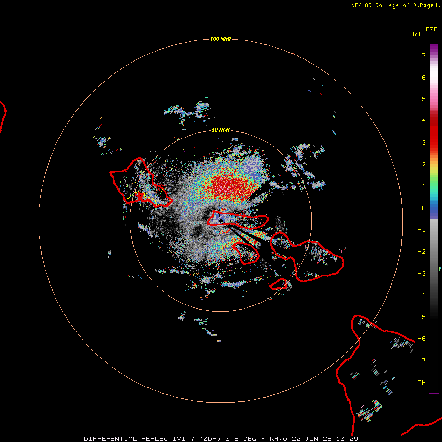442x442 pixels.
Task: Click the purple top of the color bar
Action: tap(434, 47)
